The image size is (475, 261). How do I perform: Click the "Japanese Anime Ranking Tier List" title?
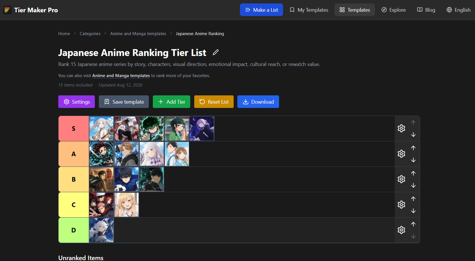tap(132, 53)
